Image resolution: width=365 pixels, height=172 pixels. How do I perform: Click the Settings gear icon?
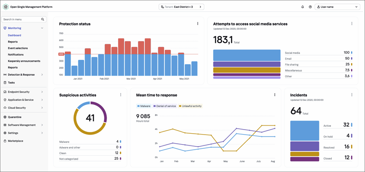click(5, 133)
